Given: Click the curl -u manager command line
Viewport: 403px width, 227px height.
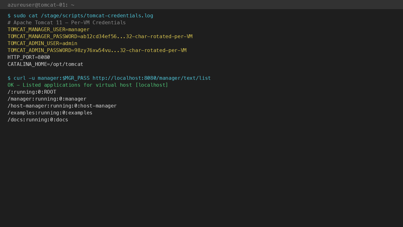Looking at the screenshot, I should (x=109, y=78).
